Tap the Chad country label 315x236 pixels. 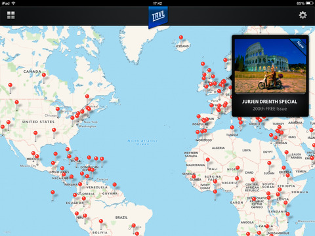click(x=249, y=172)
